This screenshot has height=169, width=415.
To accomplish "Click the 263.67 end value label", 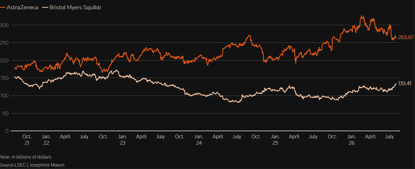I will point(406,37).
